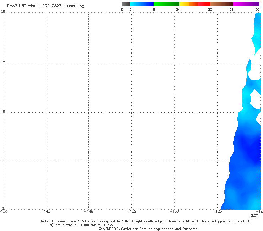Click the longitude axis label -140
Viewport: 263px width, 231px height.
coord(89,211)
